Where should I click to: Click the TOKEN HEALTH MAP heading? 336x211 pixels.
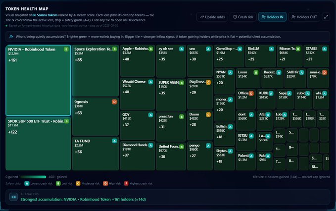tap(27, 9)
